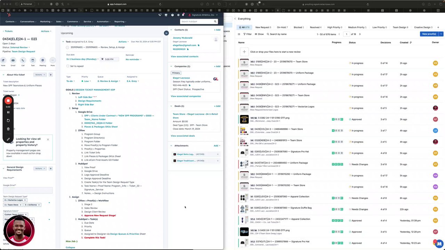The image size is (445, 250).
Task: Open the task Type To-do dropdown
Action: coord(70,81)
